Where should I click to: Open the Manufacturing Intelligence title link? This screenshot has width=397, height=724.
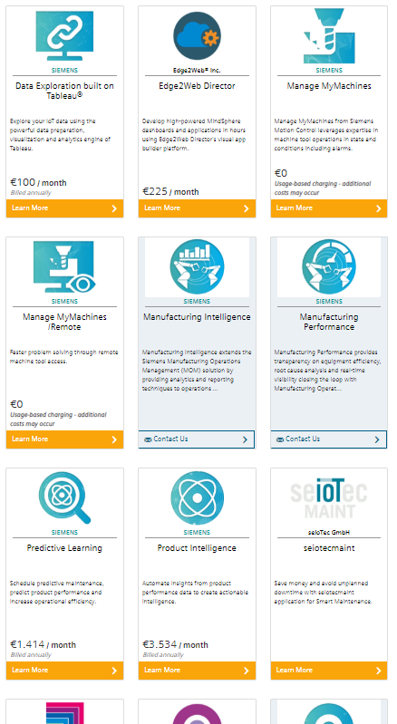click(197, 317)
